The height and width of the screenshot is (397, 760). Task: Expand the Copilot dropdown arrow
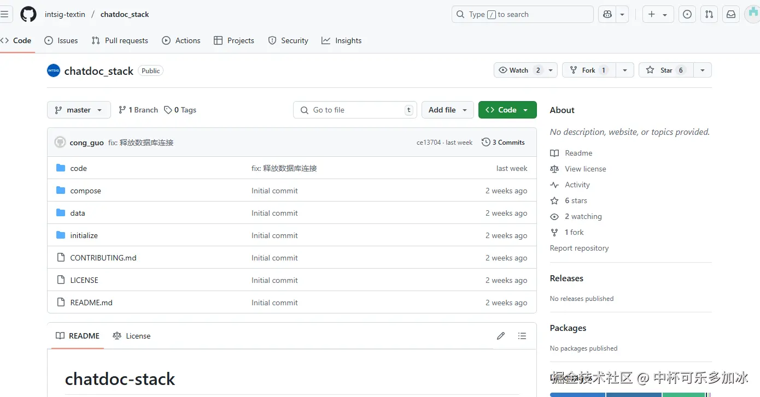(x=622, y=15)
